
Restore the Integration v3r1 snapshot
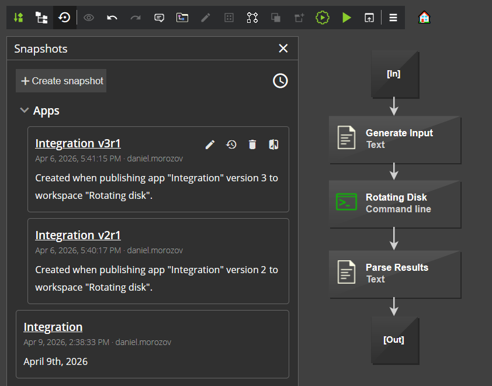(231, 144)
